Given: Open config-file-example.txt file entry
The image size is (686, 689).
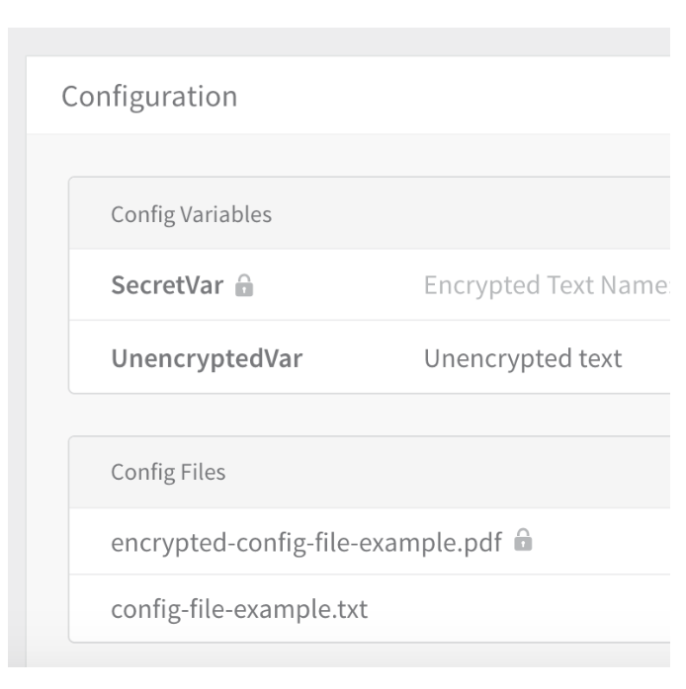Looking at the screenshot, I should (239, 609).
